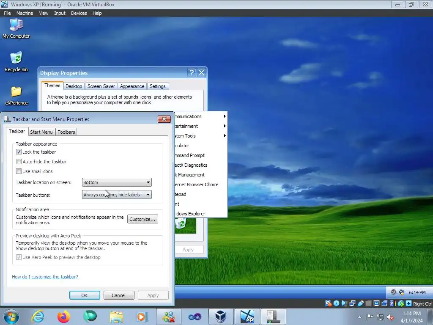Launch Internet Explorer from the taskbar
This screenshot has width=433, height=325.
[38, 317]
